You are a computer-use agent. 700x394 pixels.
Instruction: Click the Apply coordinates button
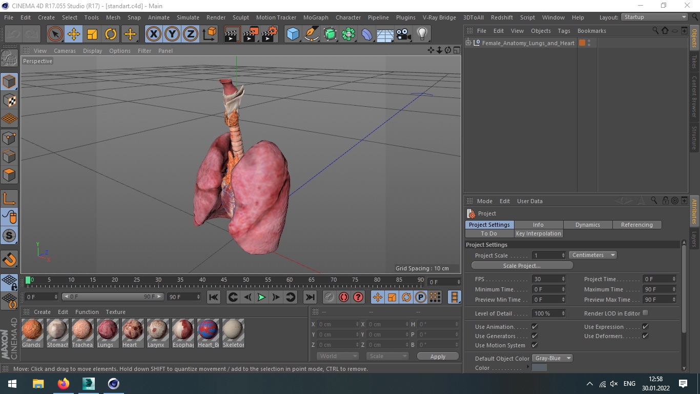tap(438, 357)
